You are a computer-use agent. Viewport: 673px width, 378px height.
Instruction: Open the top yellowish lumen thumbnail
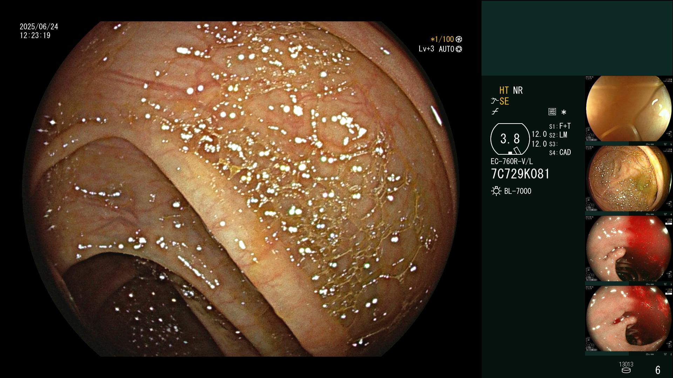click(x=629, y=109)
